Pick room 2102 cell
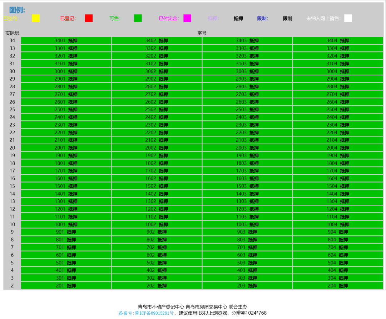This screenshot has height=319, width=386. point(157,140)
